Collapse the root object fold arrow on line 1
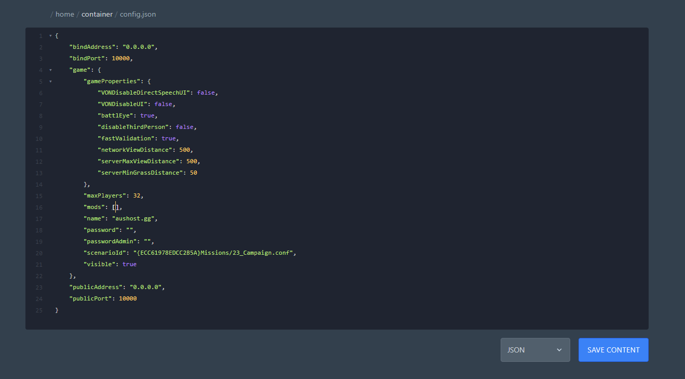The height and width of the screenshot is (379, 685). click(x=50, y=36)
